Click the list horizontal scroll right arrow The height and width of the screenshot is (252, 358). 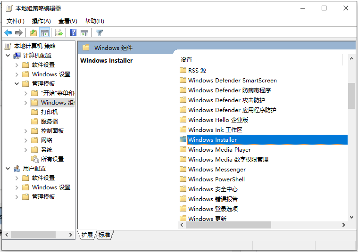344,225
